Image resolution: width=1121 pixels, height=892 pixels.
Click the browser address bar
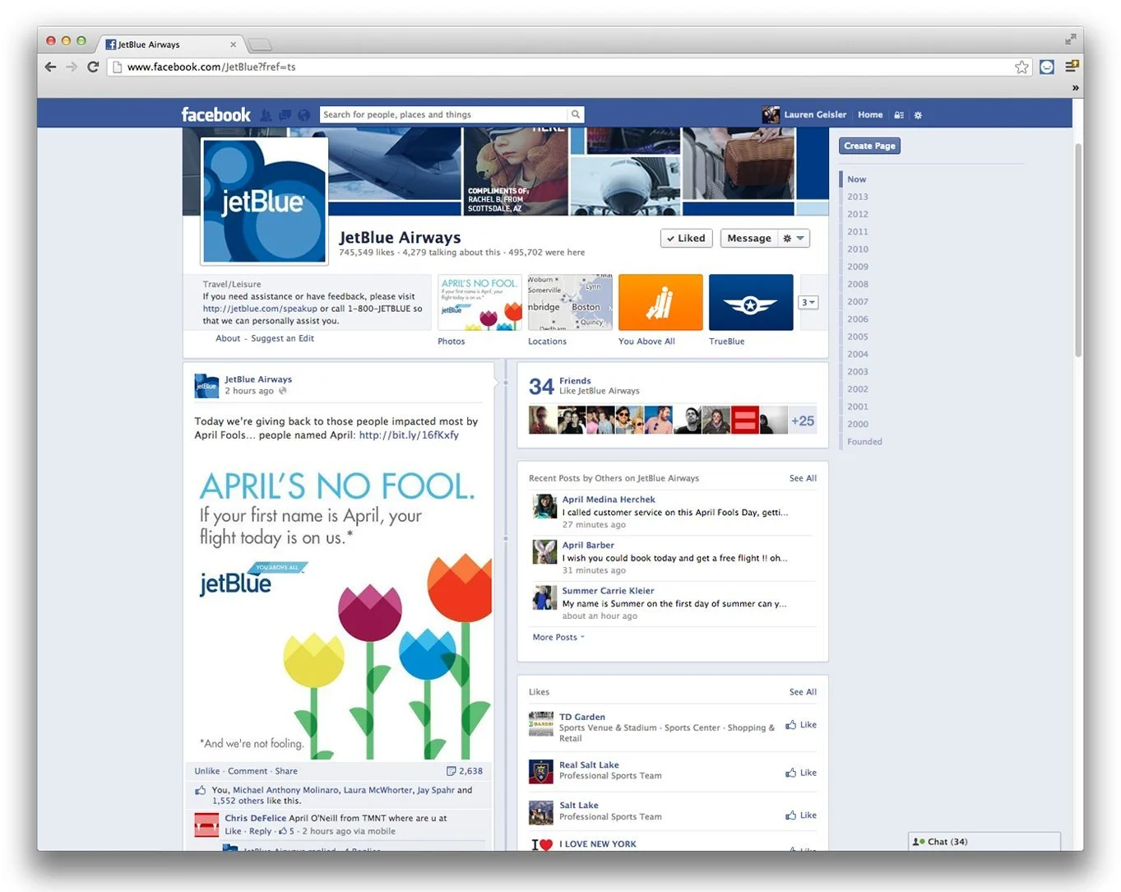coord(567,67)
